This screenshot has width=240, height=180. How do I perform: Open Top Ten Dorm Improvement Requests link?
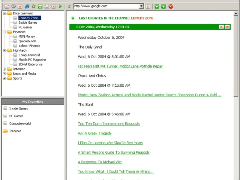109,124
